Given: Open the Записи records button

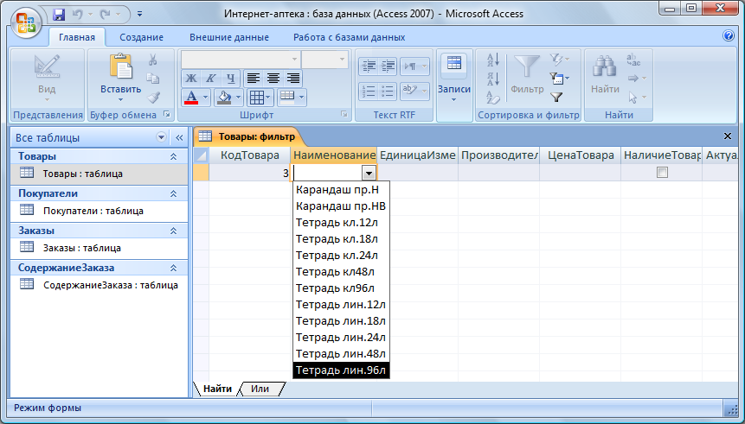Looking at the screenshot, I should (454, 79).
